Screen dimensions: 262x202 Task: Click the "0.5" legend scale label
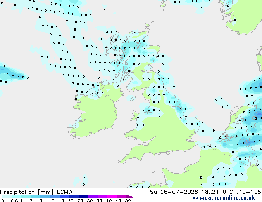(x=14, y=200)
